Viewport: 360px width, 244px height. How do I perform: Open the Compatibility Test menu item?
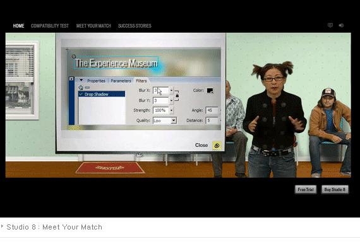50,26
